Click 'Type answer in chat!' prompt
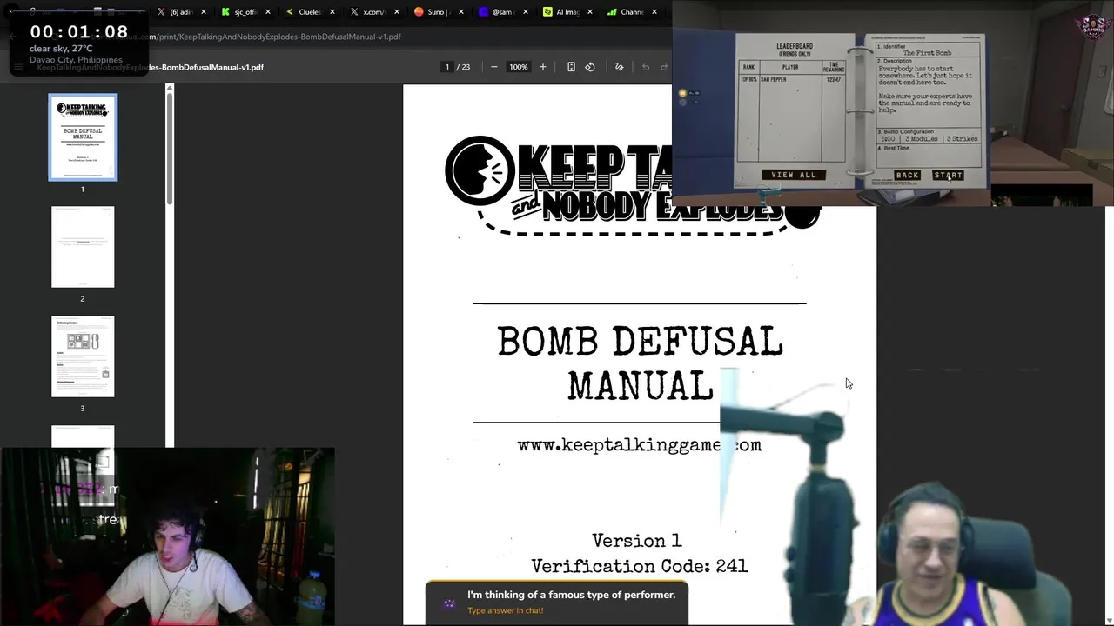The height and width of the screenshot is (626, 1114). (505, 610)
